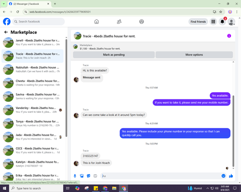Image resolution: width=241 pixels, height=192 pixels.
Task: Click the conversation list scrollbar
Action: coord(66,88)
